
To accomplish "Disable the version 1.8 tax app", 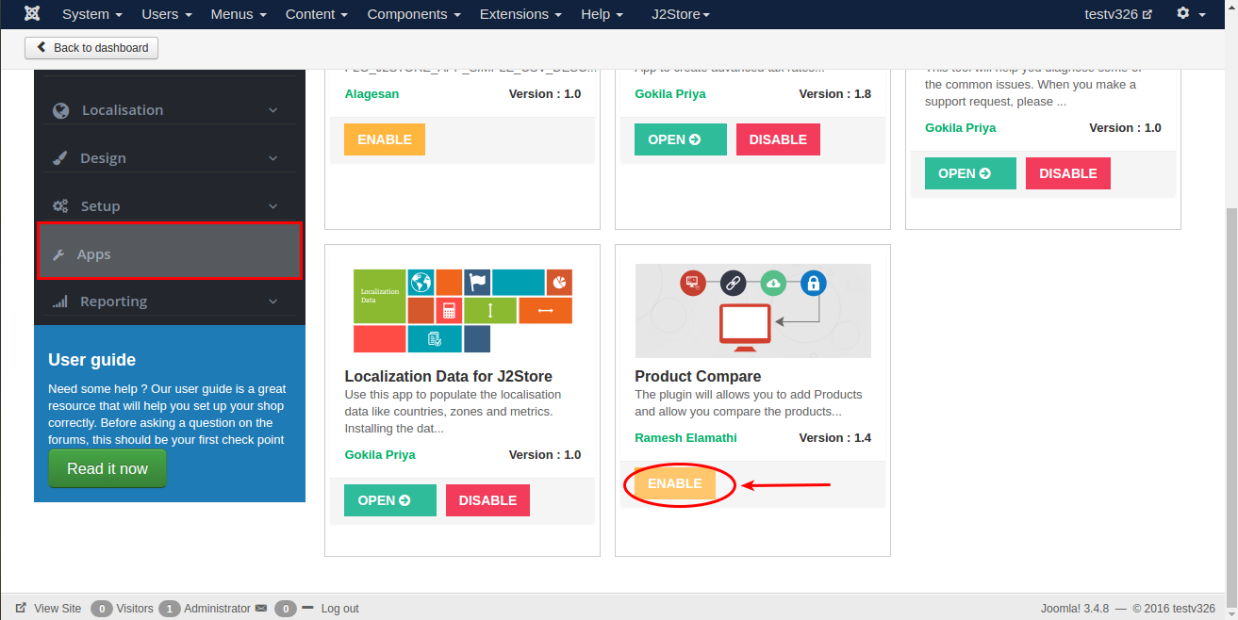I will (x=778, y=139).
